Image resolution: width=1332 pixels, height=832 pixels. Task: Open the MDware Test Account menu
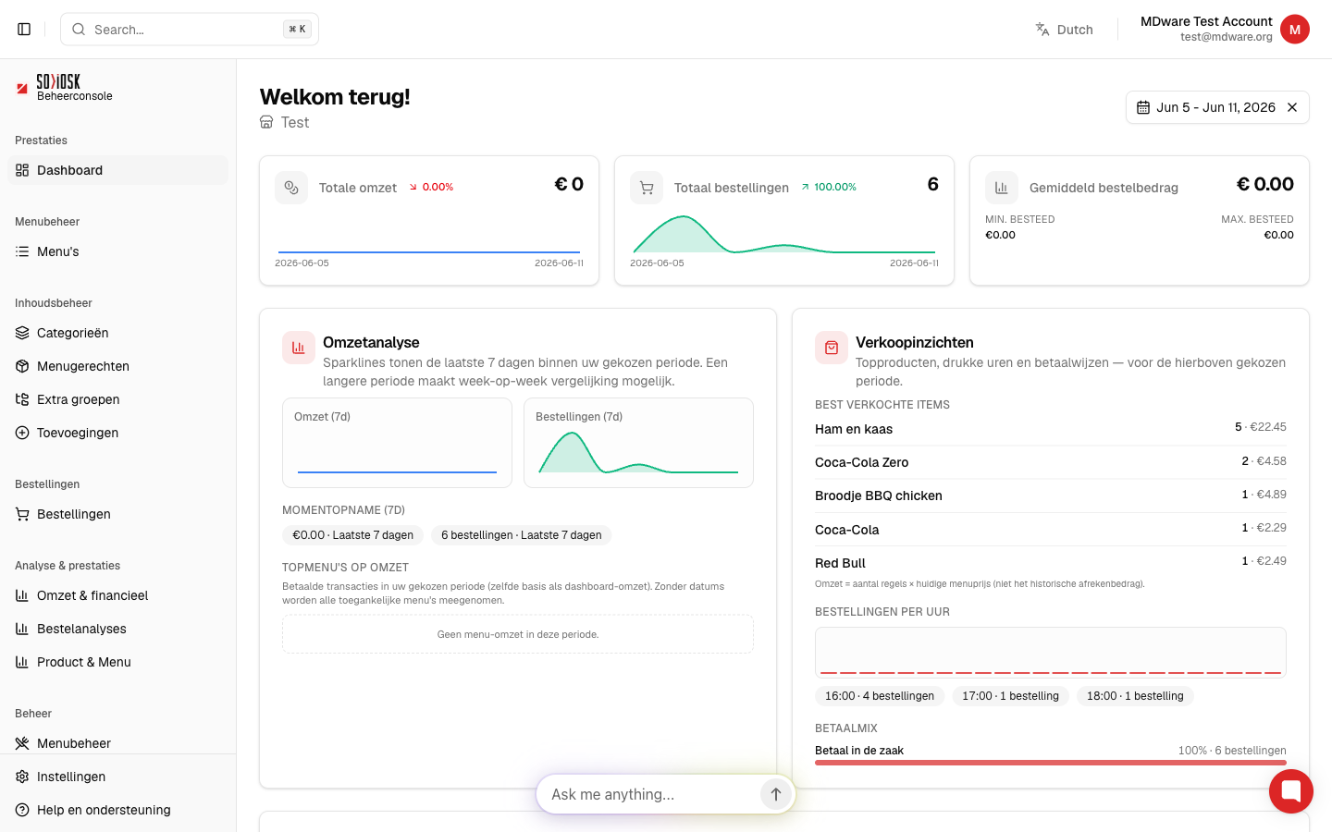(1225, 30)
